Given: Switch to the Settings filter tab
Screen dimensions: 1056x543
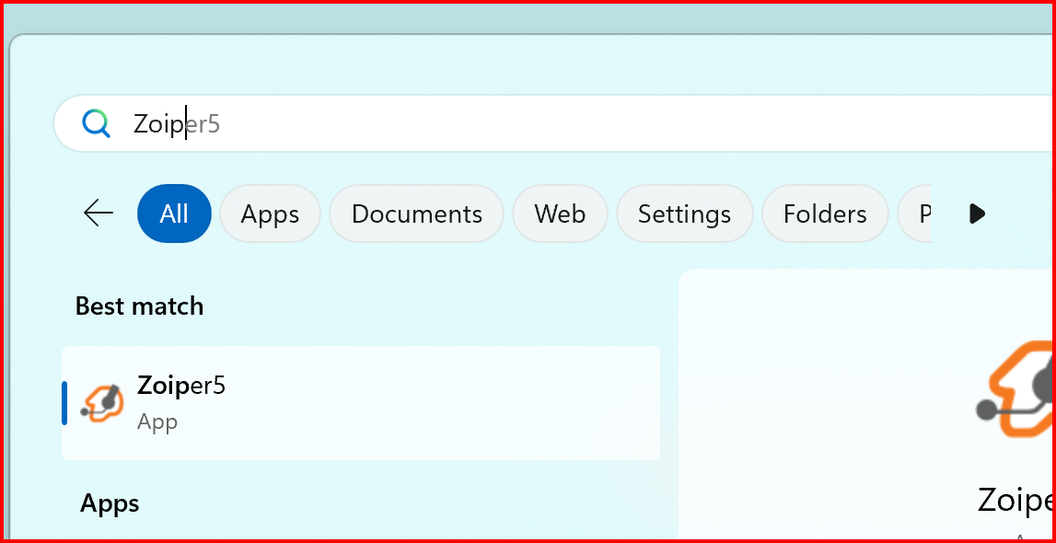Looking at the screenshot, I should 684,214.
